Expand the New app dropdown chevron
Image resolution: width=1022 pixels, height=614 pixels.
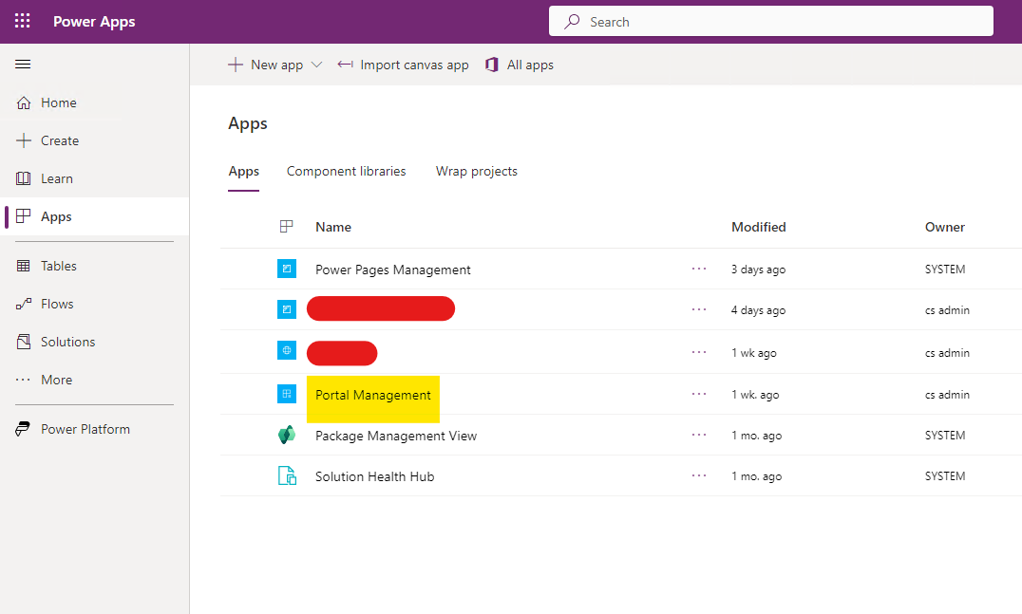tap(317, 65)
